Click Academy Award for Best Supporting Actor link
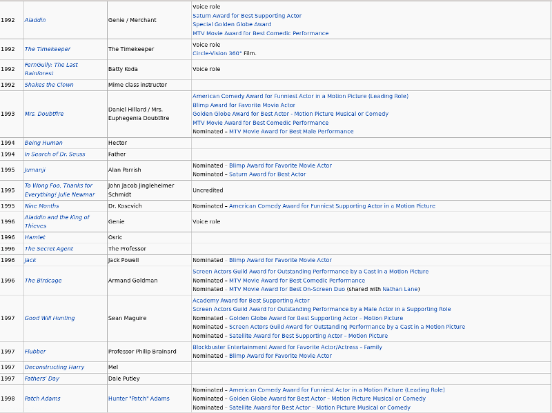Viewport: 552px width, 413px height. click(250, 301)
